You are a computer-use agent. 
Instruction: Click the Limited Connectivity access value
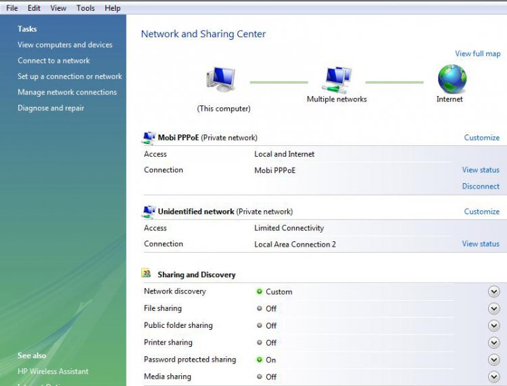(289, 228)
